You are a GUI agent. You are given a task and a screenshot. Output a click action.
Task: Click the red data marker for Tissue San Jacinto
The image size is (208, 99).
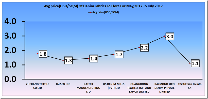[190, 63]
